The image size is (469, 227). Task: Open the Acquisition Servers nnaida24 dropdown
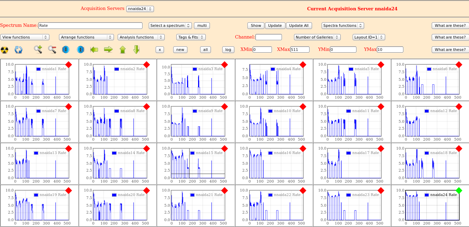pyautogui.click(x=140, y=9)
